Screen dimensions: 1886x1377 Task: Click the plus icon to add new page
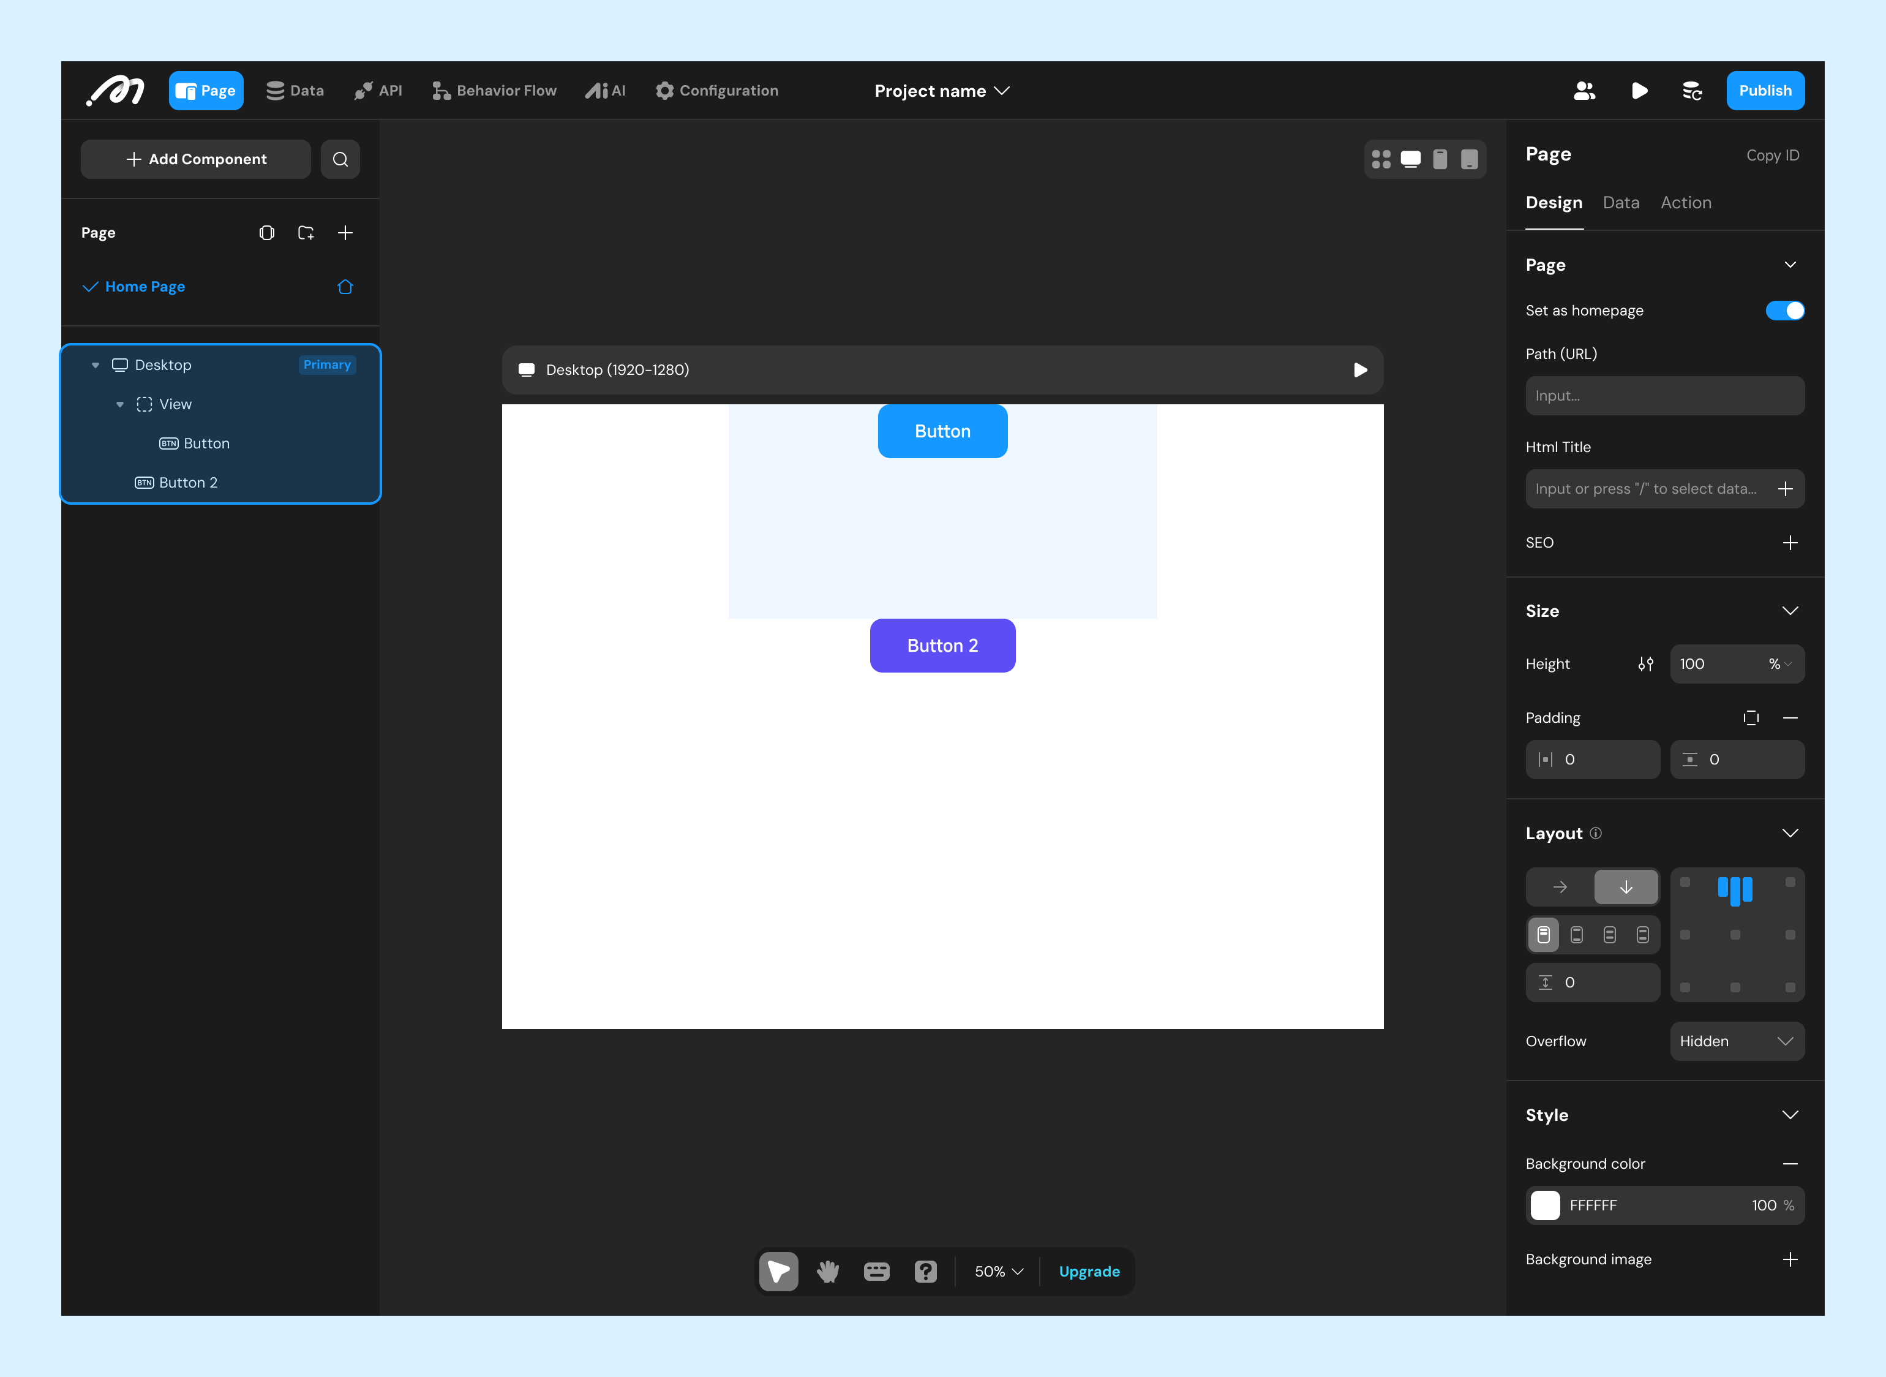click(x=345, y=233)
